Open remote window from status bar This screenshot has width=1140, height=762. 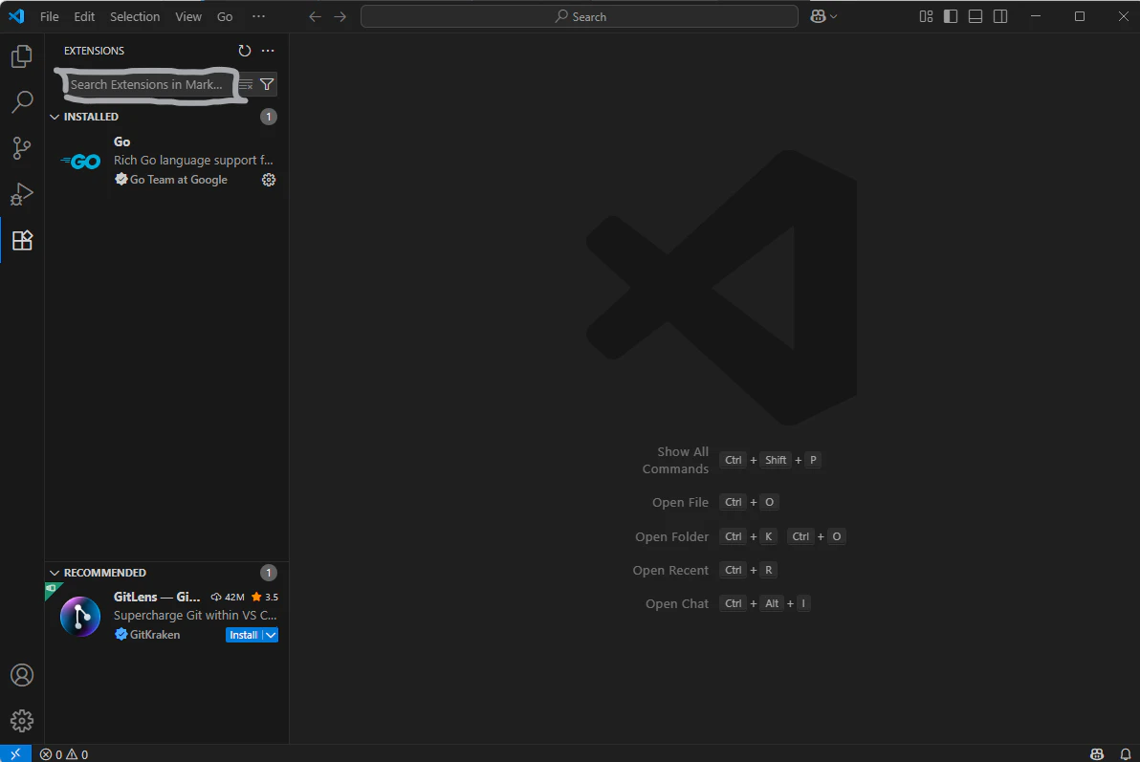coord(15,754)
